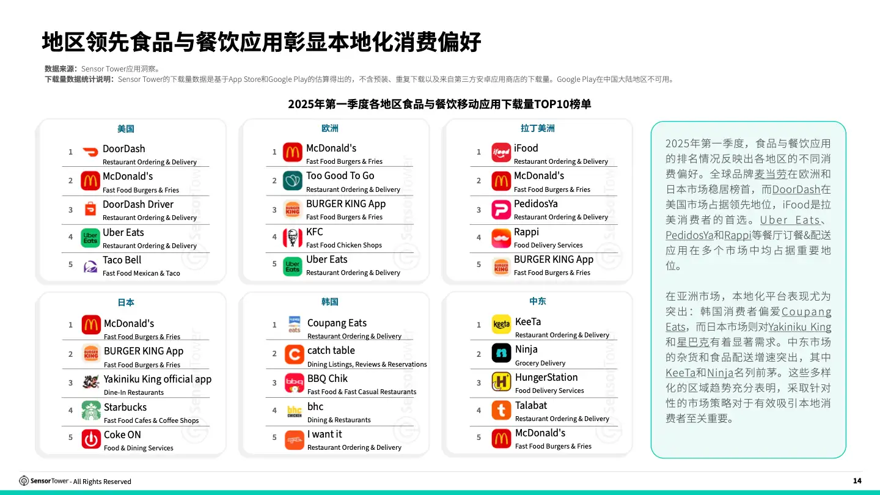The width and height of the screenshot is (880, 495).
Task: Click the 拉丁美洲 region heading
Action: tap(538, 128)
